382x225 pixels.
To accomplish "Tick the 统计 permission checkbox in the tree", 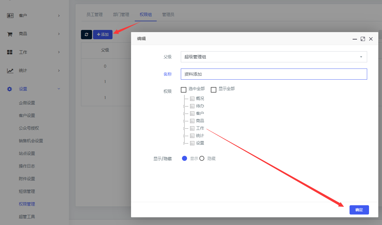I will [192, 136].
